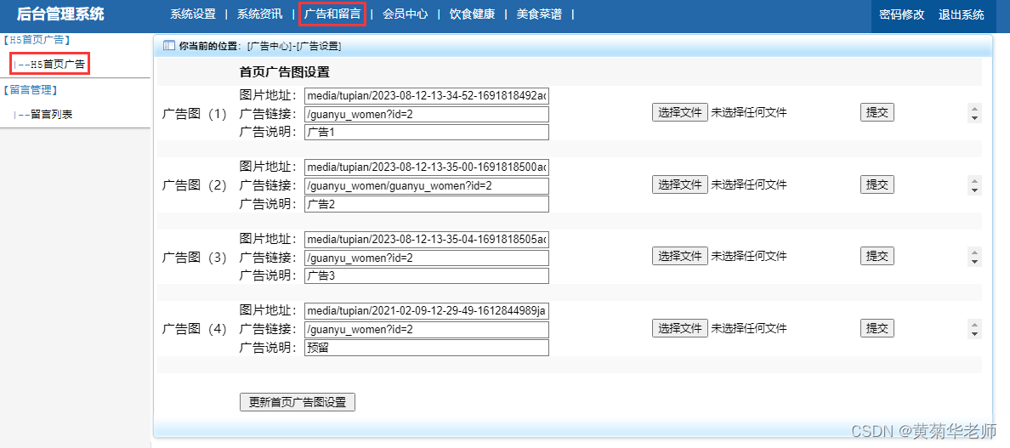The width and height of the screenshot is (1010, 448).
Task: Click 未选择任何文件 text in 广告图（4） row
Action: click(748, 328)
